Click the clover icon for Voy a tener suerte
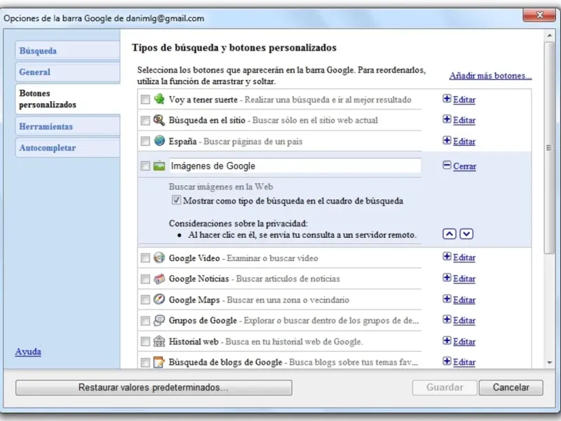 pyautogui.click(x=159, y=99)
